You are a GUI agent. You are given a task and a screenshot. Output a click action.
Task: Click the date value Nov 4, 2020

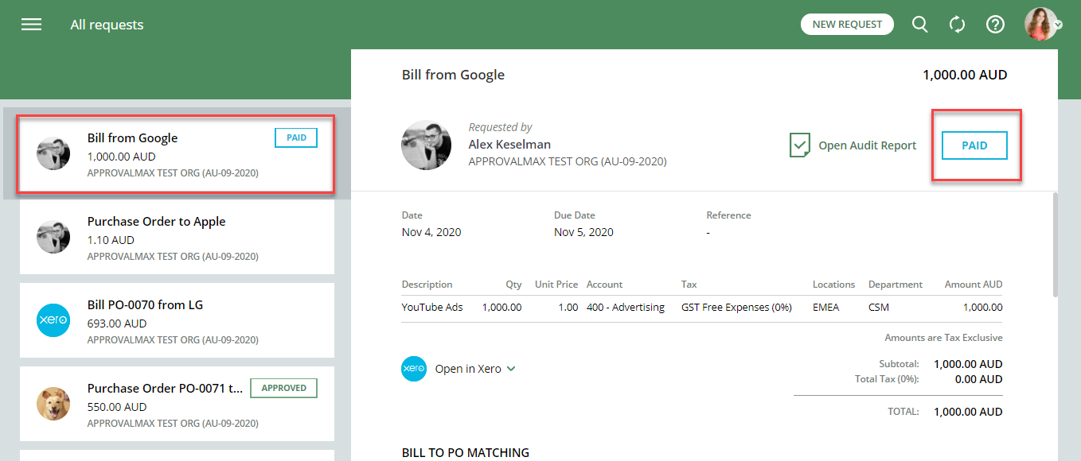pyautogui.click(x=431, y=232)
